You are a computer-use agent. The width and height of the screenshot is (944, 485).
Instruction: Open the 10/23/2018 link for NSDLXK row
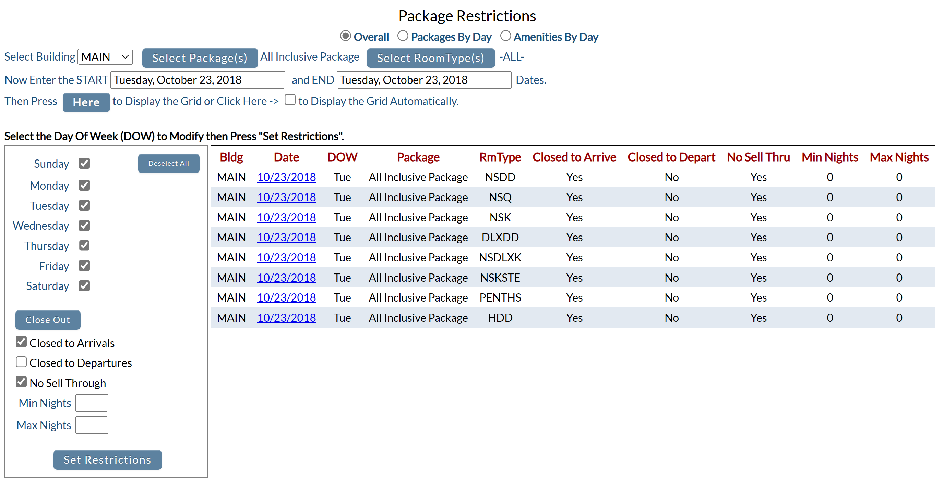coord(286,257)
